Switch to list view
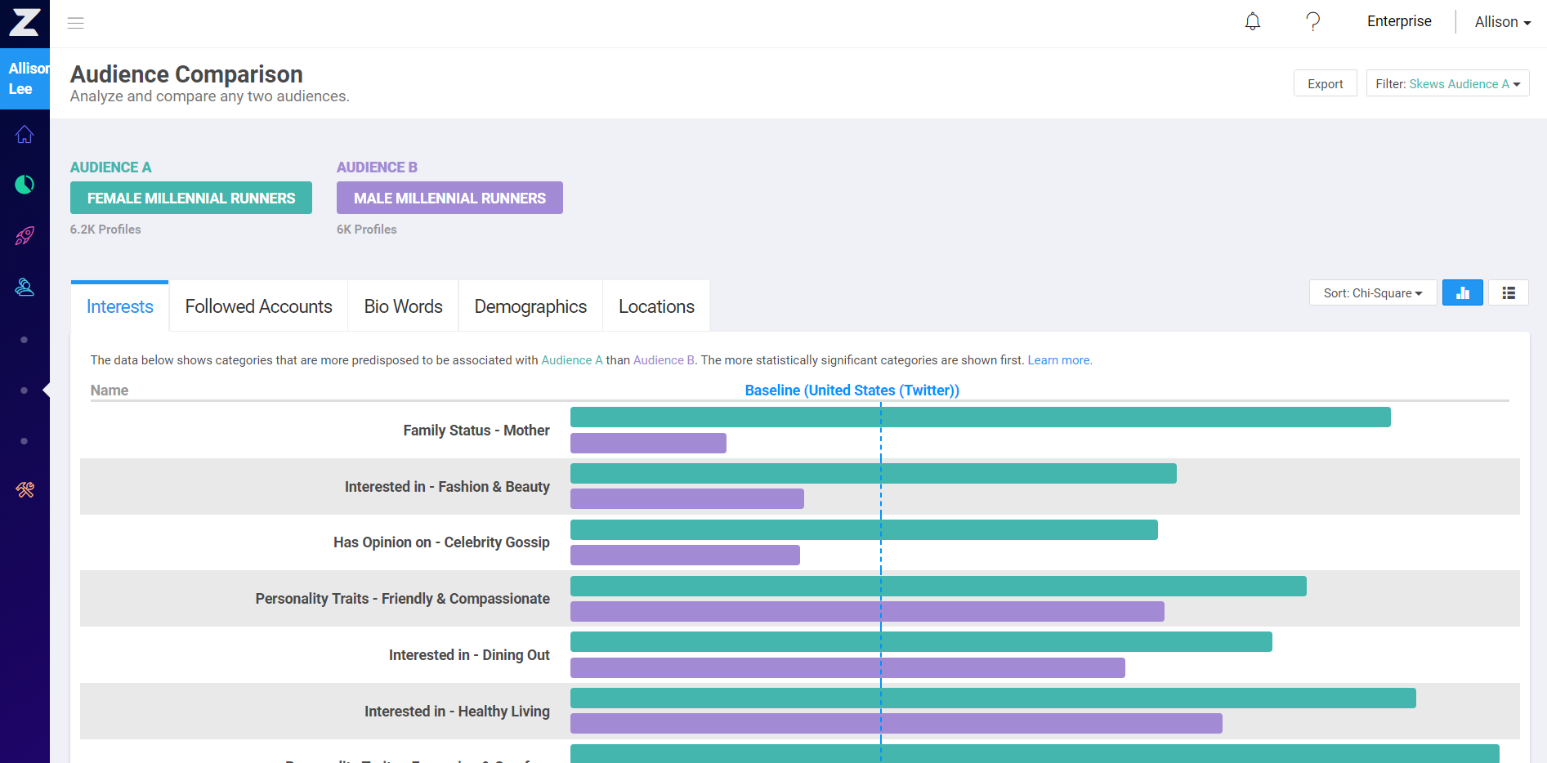1547x763 pixels. [1508, 292]
